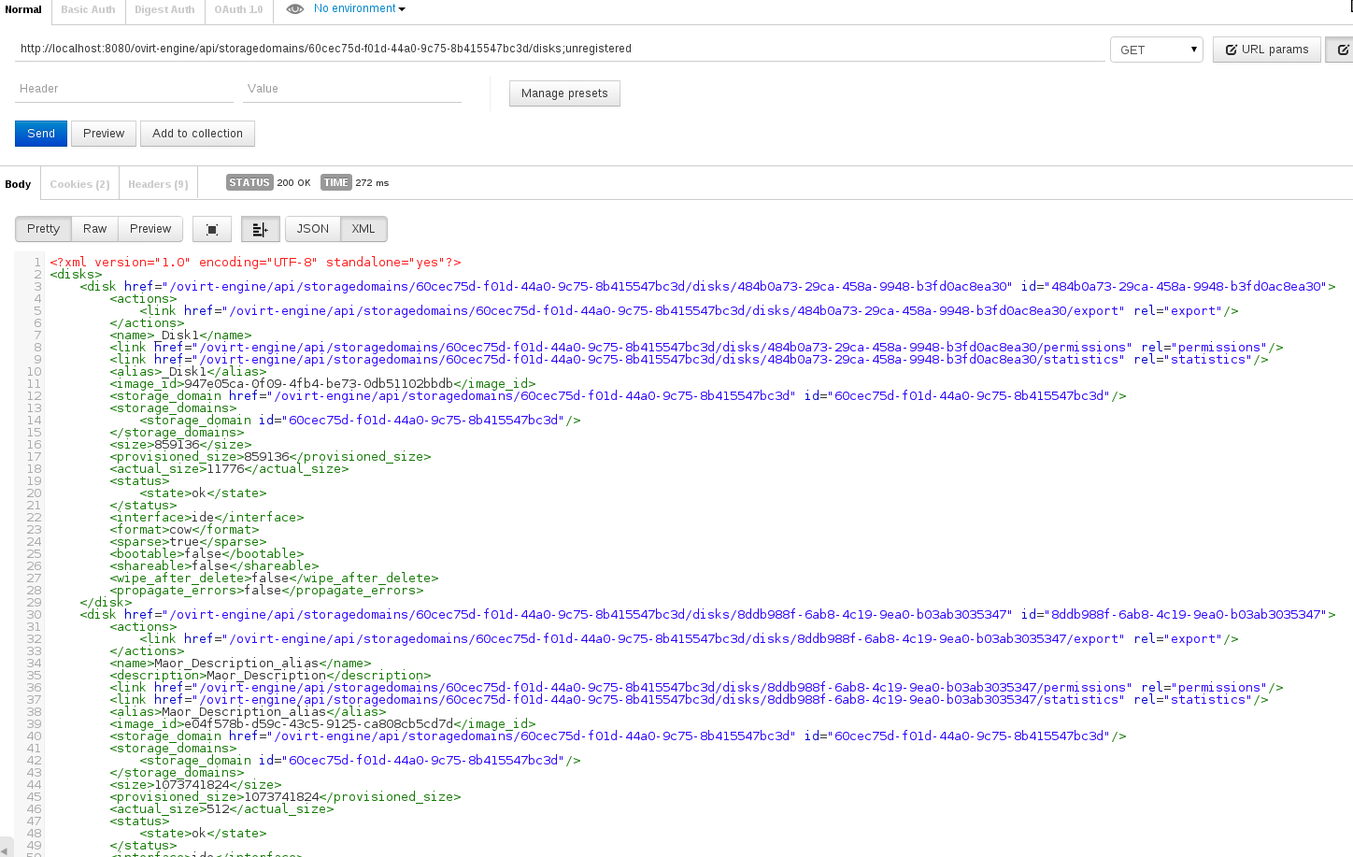View the Headers (9) response tab
The image size is (1353, 857).
click(158, 184)
